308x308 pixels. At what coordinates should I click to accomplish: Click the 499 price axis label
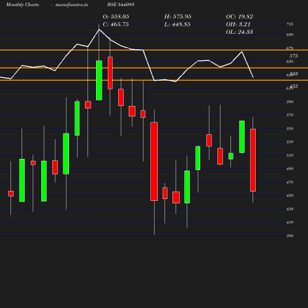pos(290,169)
